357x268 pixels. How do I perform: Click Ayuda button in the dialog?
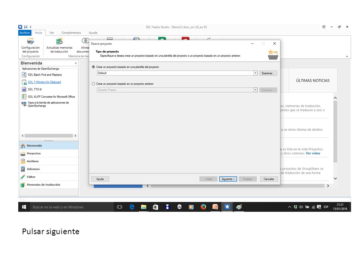(100, 179)
